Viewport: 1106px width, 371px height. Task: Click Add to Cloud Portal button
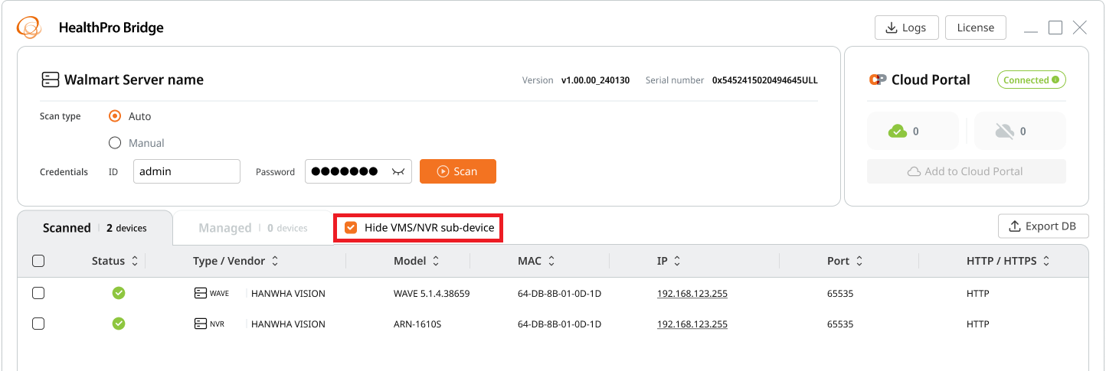coord(966,171)
